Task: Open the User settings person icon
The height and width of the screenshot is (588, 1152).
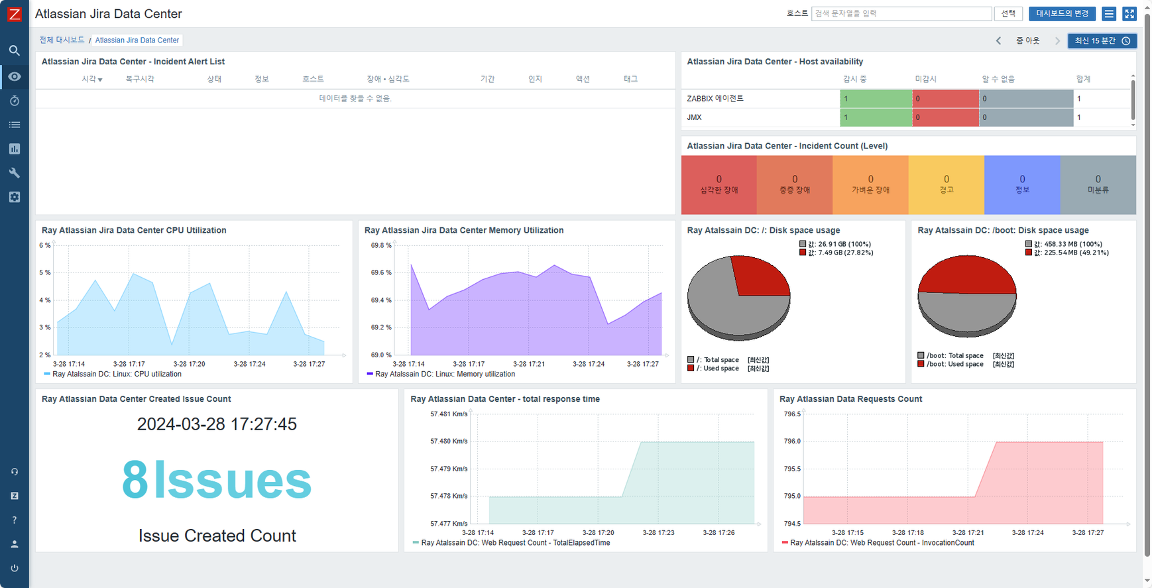Action: (15, 544)
